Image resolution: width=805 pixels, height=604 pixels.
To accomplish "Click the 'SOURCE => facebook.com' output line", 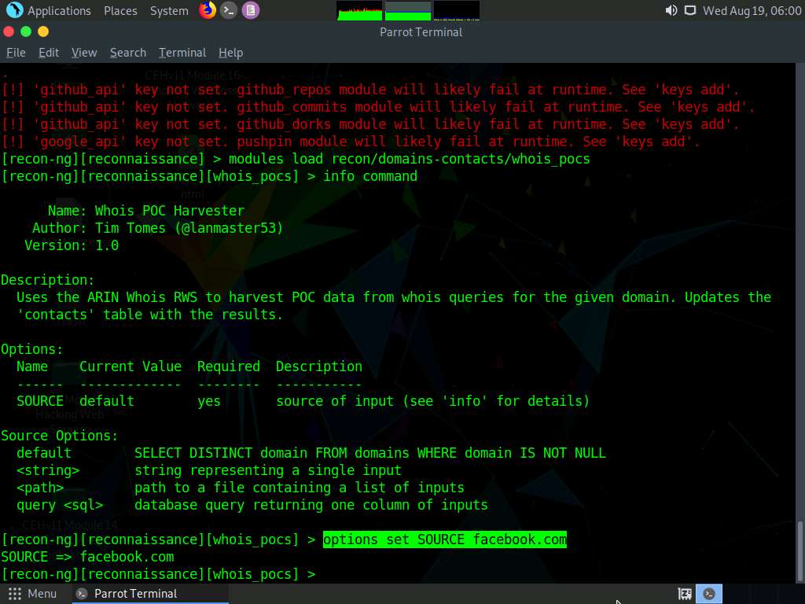I will (x=87, y=557).
